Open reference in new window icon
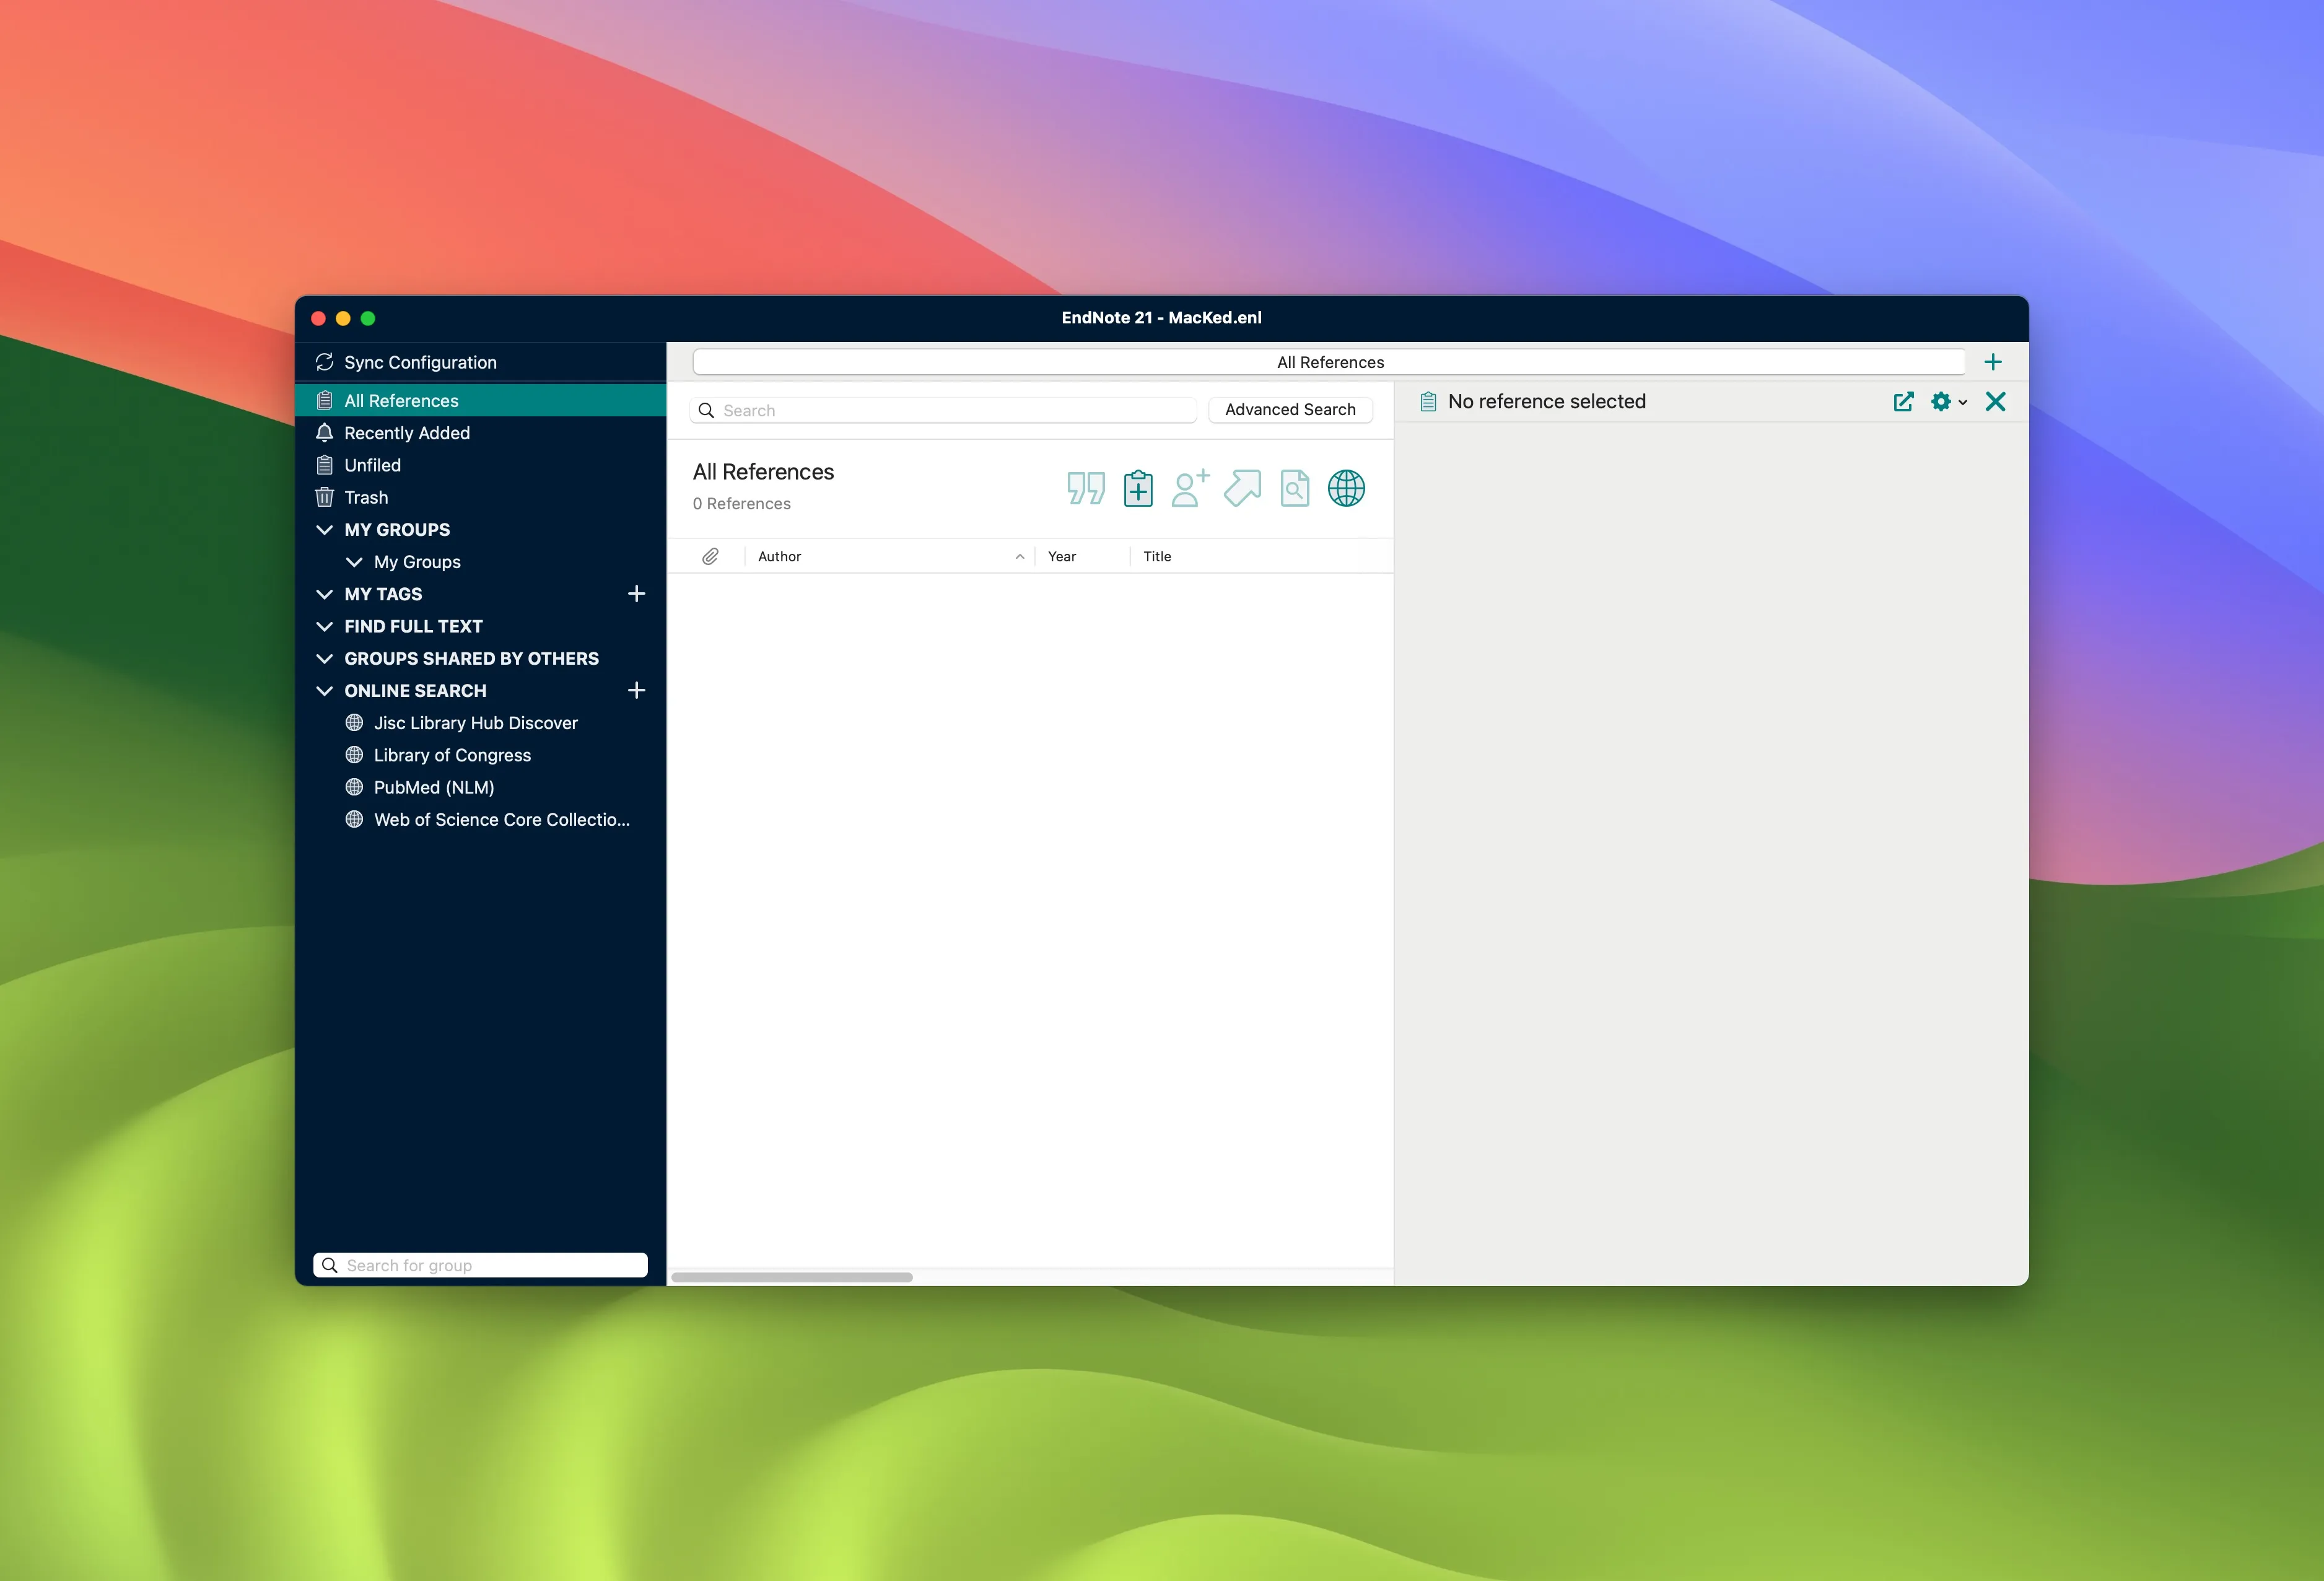This screenshot has height=1581, width=2324. tap(1903, 402)
